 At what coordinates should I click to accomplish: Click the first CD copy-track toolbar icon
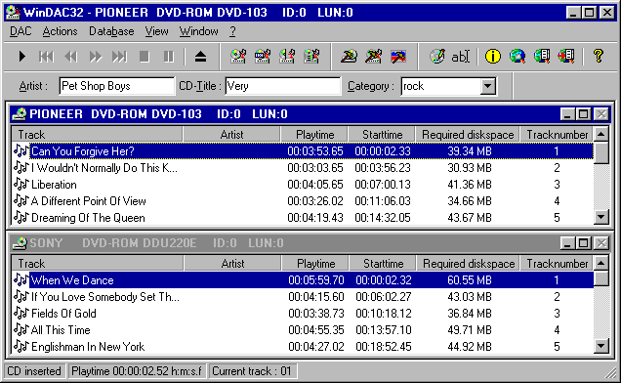coord(238,57)
